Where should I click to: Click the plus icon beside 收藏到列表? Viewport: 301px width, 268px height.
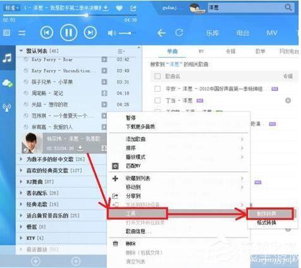tap(115, 178)
